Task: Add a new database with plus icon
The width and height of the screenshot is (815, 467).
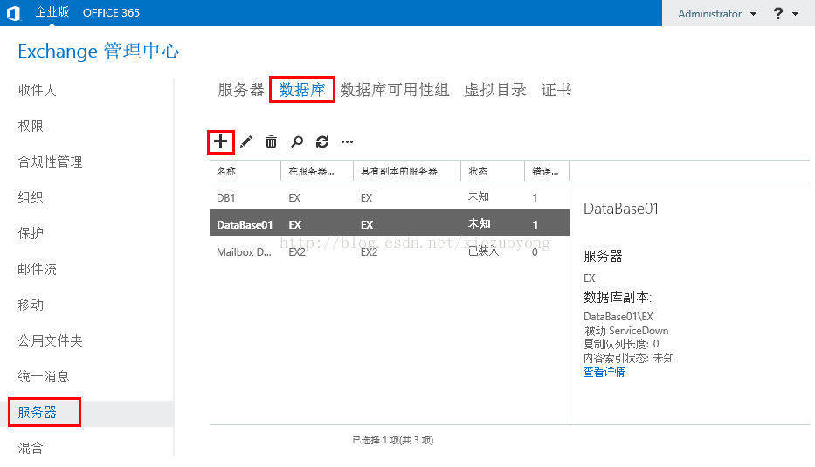Action: pyautogui.click(x=220, y=141)
